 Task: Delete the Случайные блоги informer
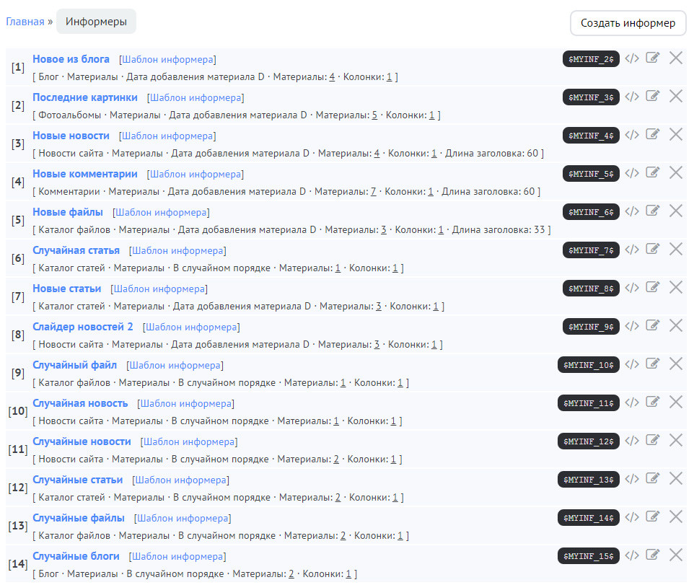coord(676,555)
